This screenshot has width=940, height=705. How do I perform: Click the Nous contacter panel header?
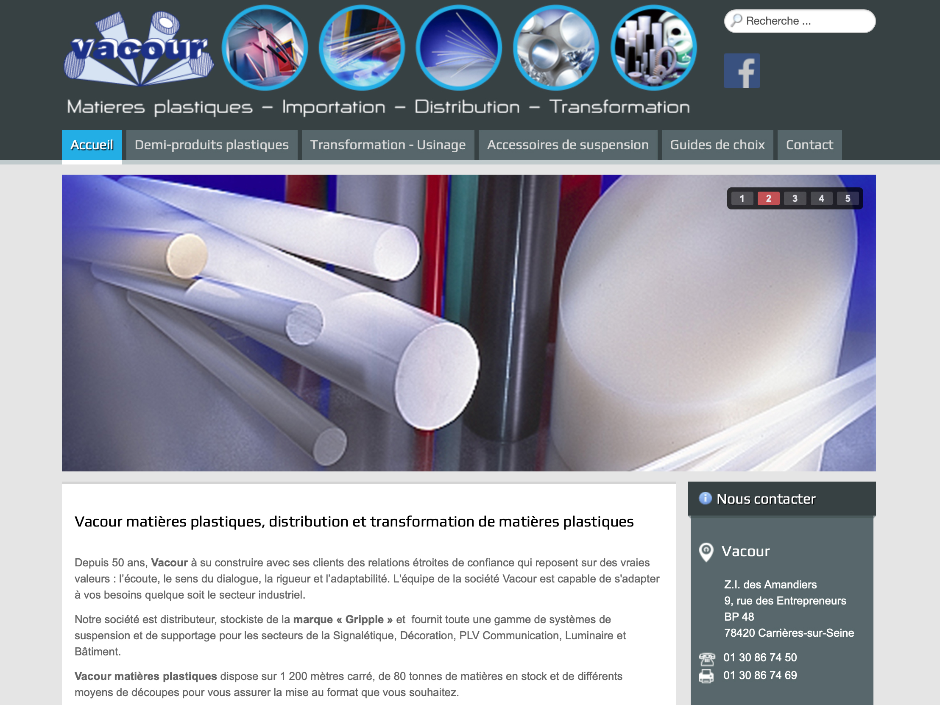pyautogui.click(x=782, y=499)
